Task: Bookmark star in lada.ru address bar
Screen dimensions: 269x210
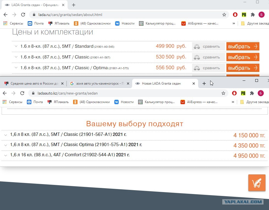Action: (x=224, y=15)
